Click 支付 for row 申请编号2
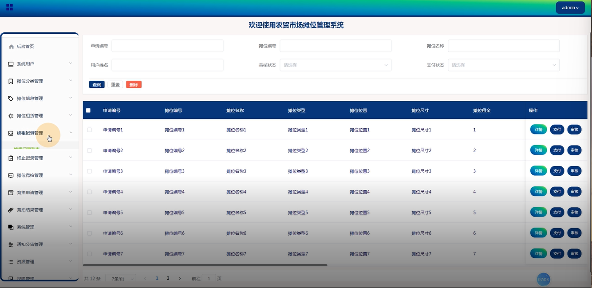 coord(557,150)
